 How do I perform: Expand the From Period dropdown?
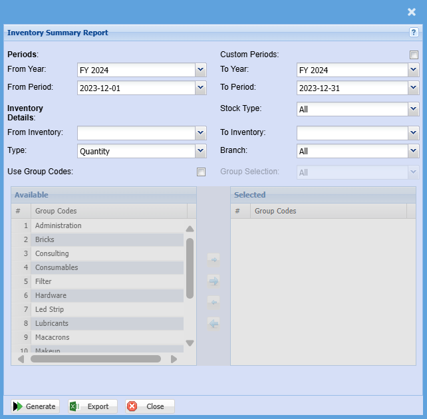(201, 88)
